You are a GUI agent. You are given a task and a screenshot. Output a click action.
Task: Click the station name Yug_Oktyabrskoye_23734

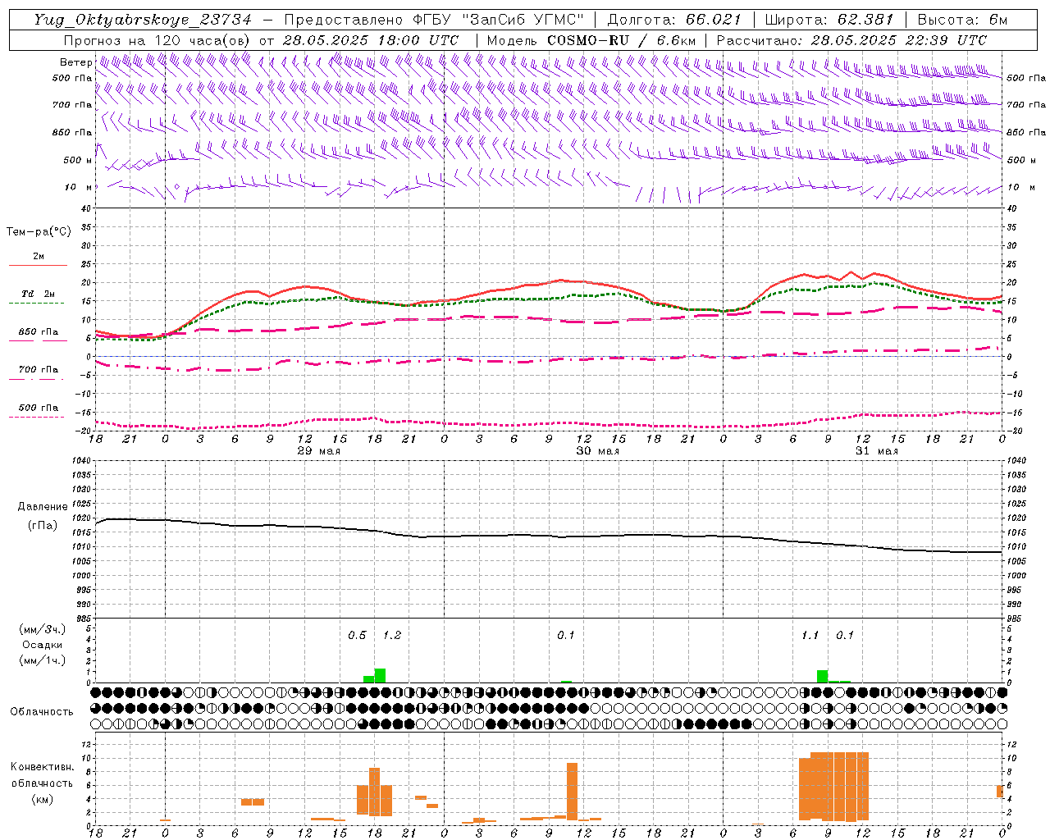(x=143, y=20)
